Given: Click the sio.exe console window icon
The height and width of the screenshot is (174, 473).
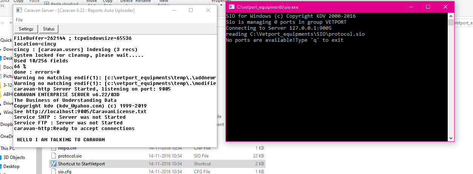Looking at the screenshot, I should click(x=232, y=7).
